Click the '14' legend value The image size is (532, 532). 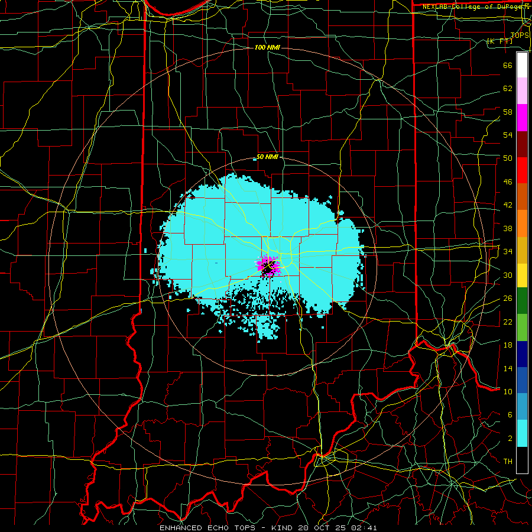coord(508,368)
